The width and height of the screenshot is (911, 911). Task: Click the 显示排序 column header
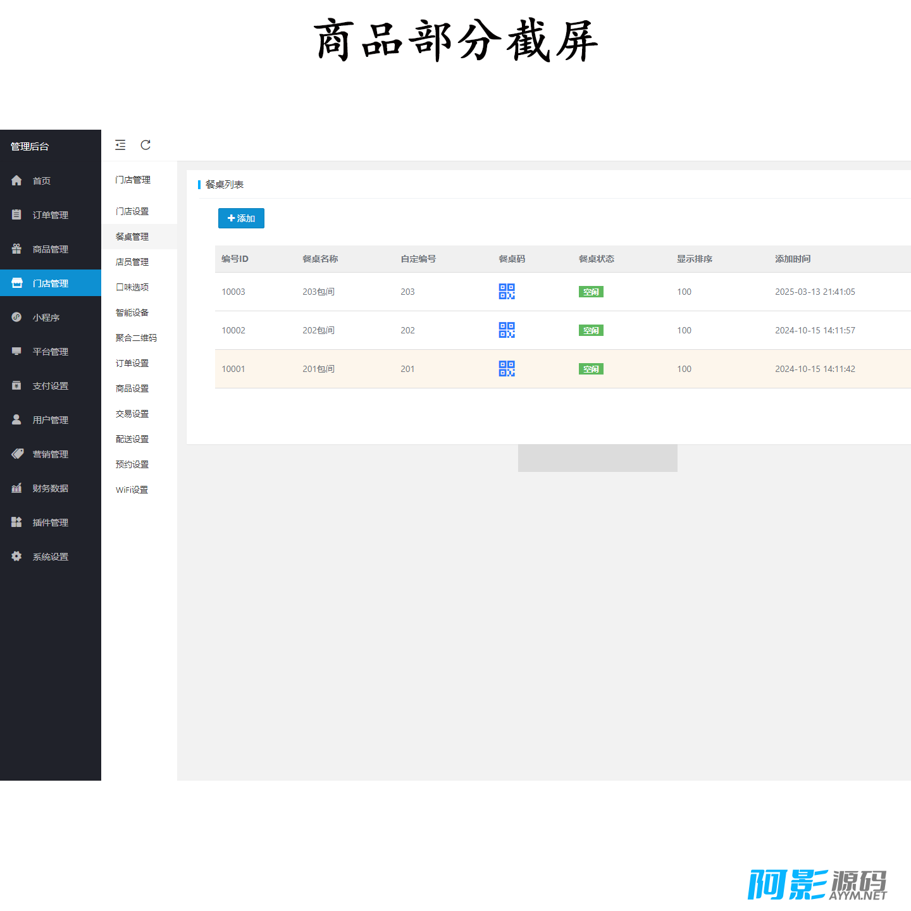(694, 259)
